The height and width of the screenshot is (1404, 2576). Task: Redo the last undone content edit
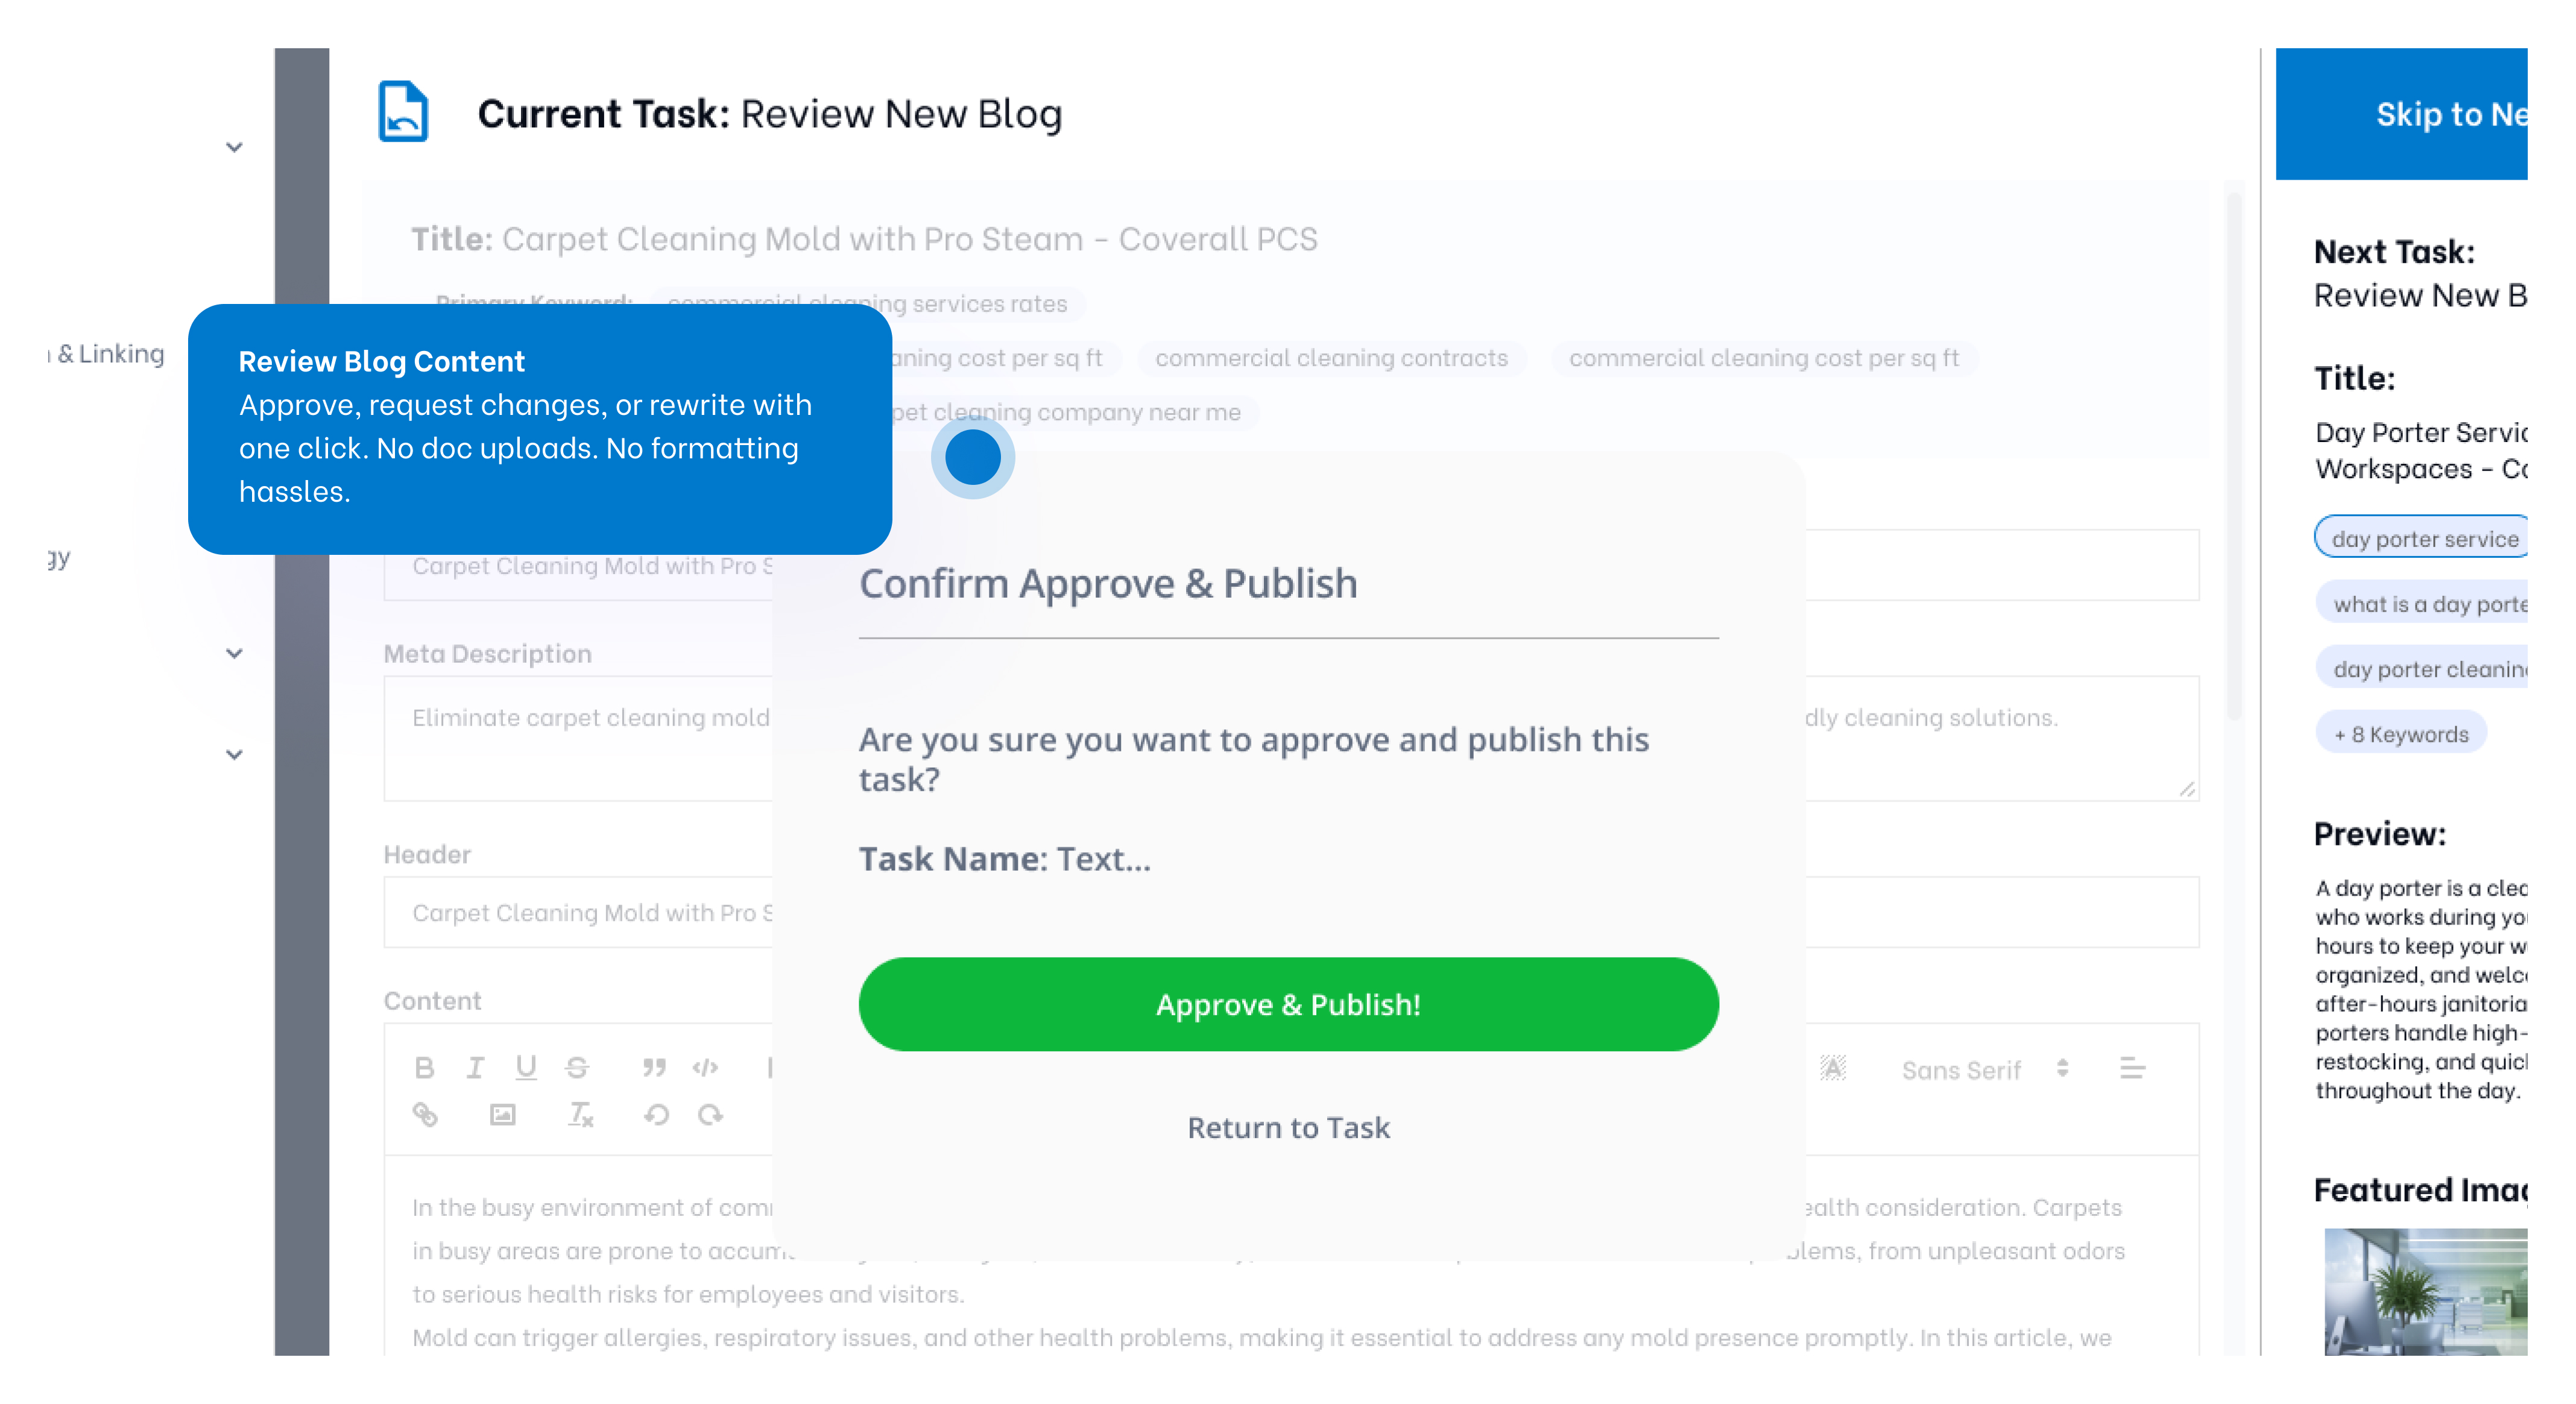[710, 1114]
